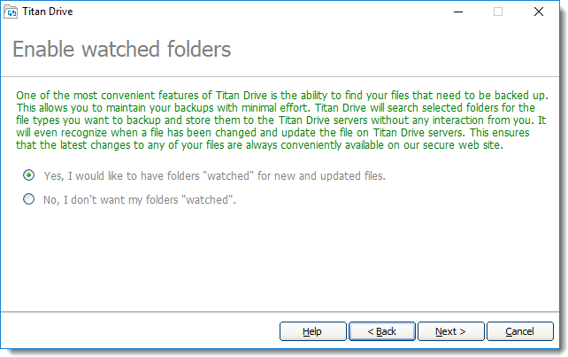Click the Titan Drive icon in title bar

11,12
